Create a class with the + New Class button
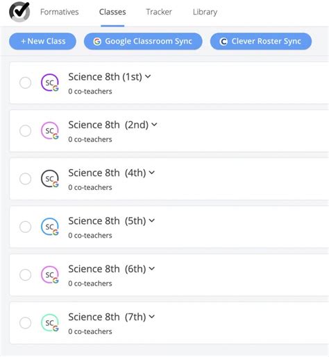 click(x=42, y=42)
